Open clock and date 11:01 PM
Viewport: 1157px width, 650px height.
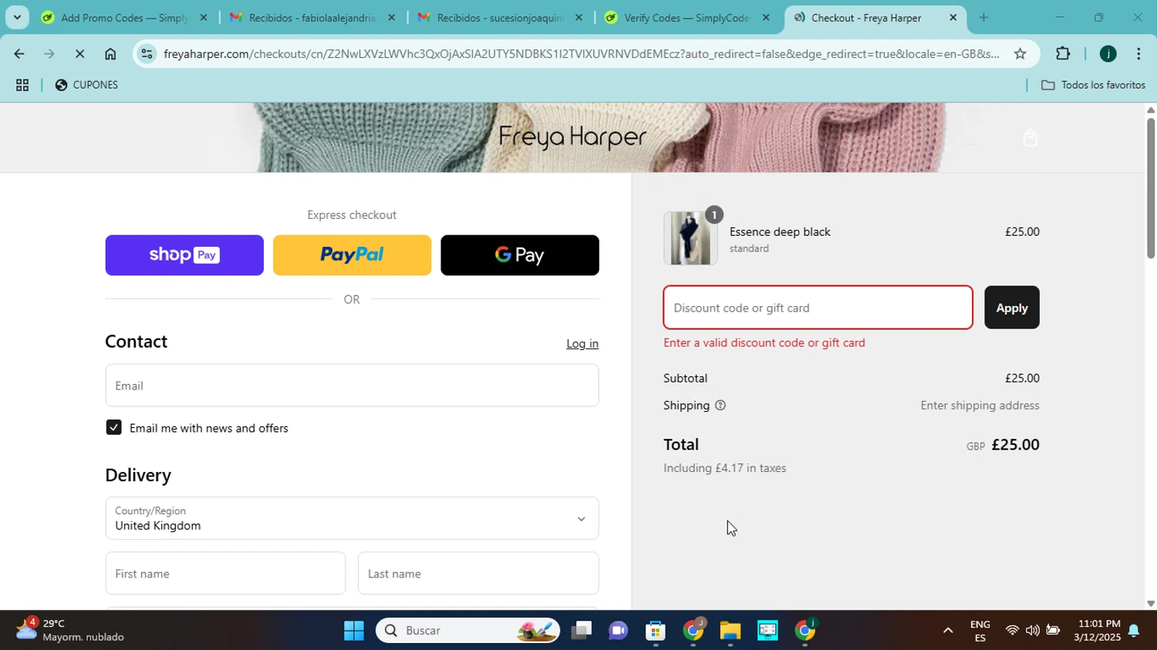[1096, 631]
